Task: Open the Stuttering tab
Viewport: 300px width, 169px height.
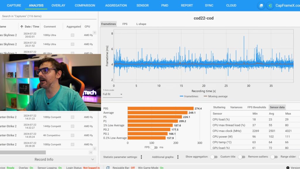Action: [219, 107]
